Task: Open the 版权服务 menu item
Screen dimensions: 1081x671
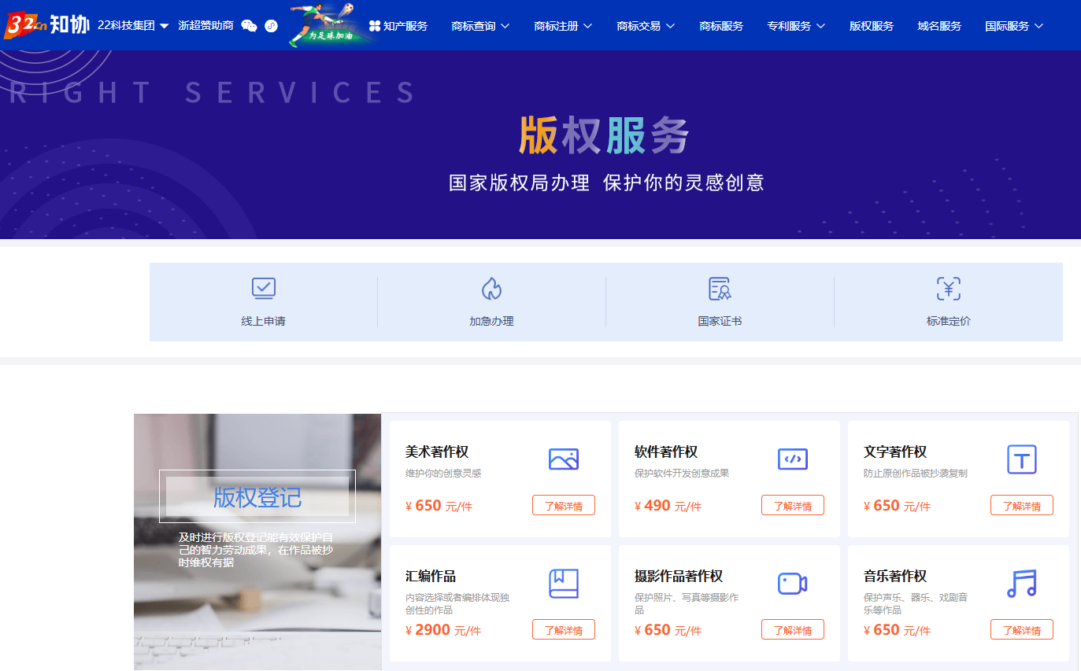Action: 871,26
